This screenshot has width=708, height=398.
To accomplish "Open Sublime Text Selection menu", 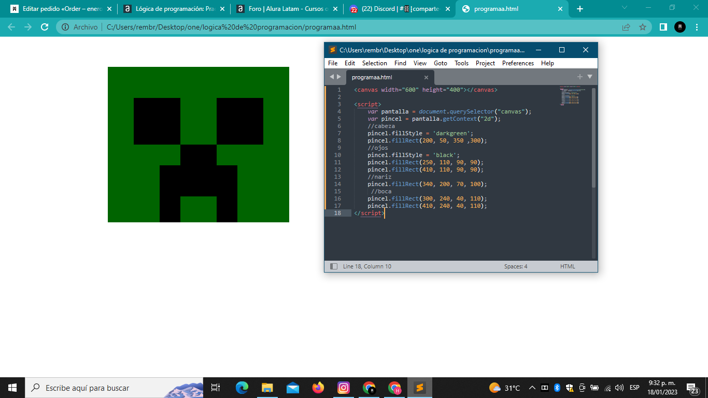I will [375, 63].
